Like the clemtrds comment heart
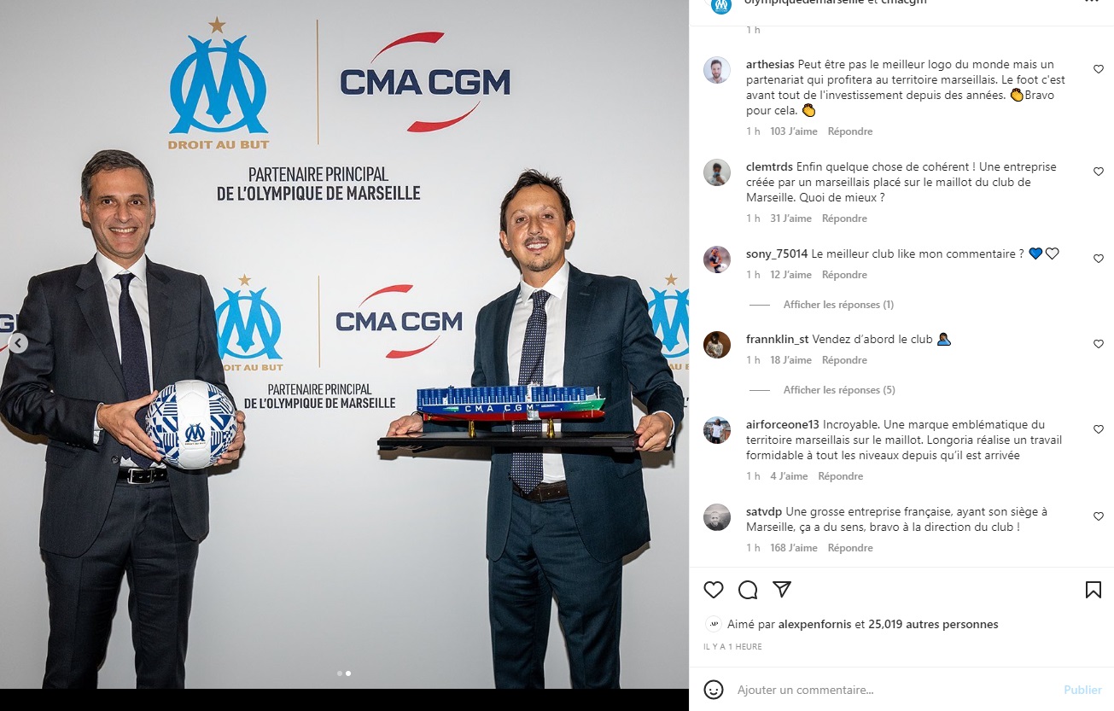Image resolution: width=1114 pixels, height=711 pixels. pyautogui.click(x=1099, y=172)
